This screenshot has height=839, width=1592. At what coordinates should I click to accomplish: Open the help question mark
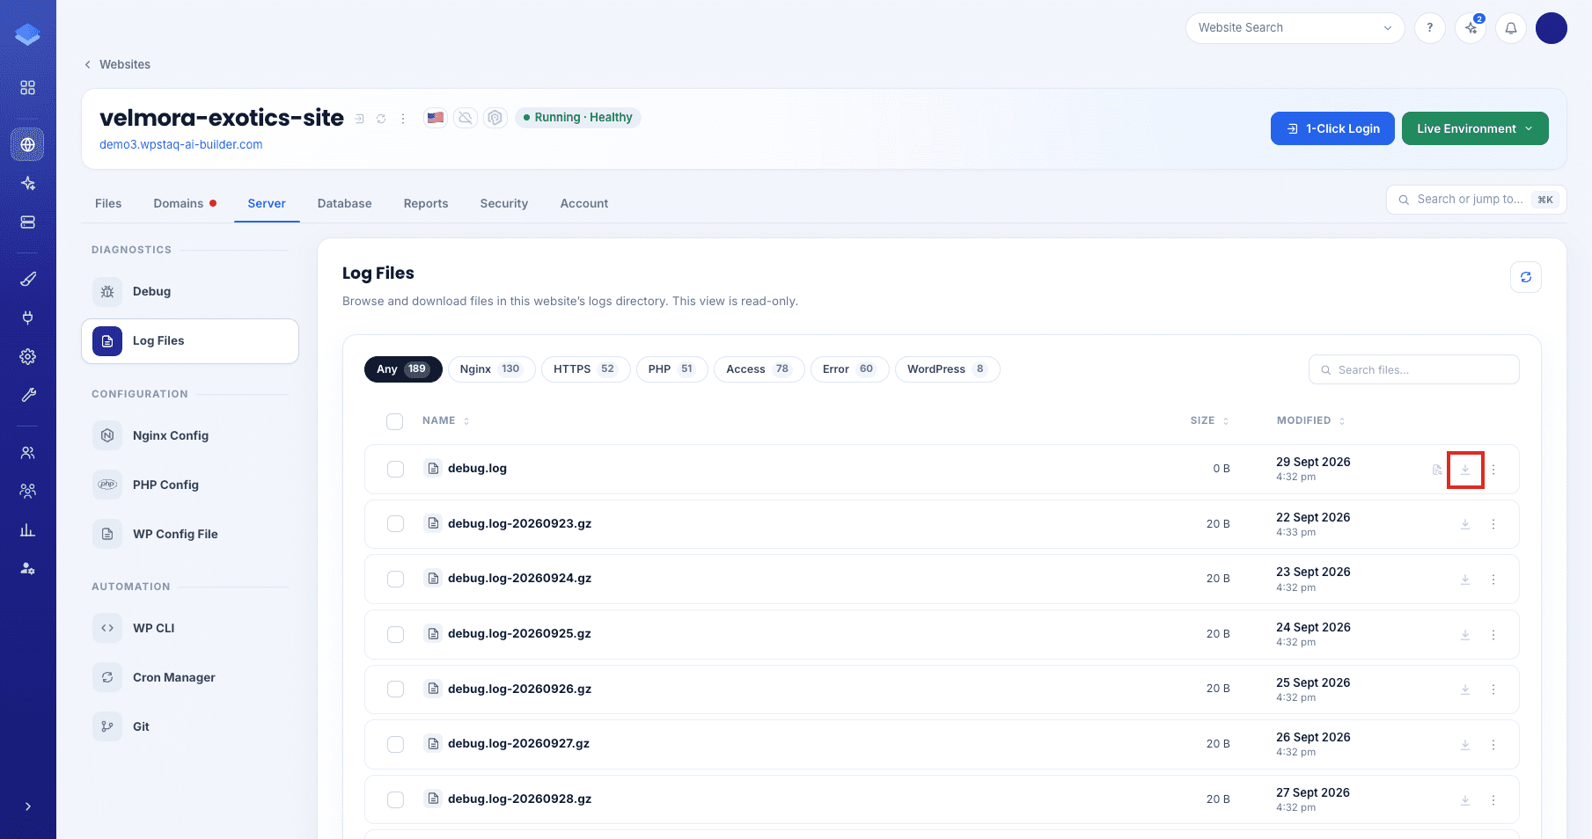pos(1430,28)
